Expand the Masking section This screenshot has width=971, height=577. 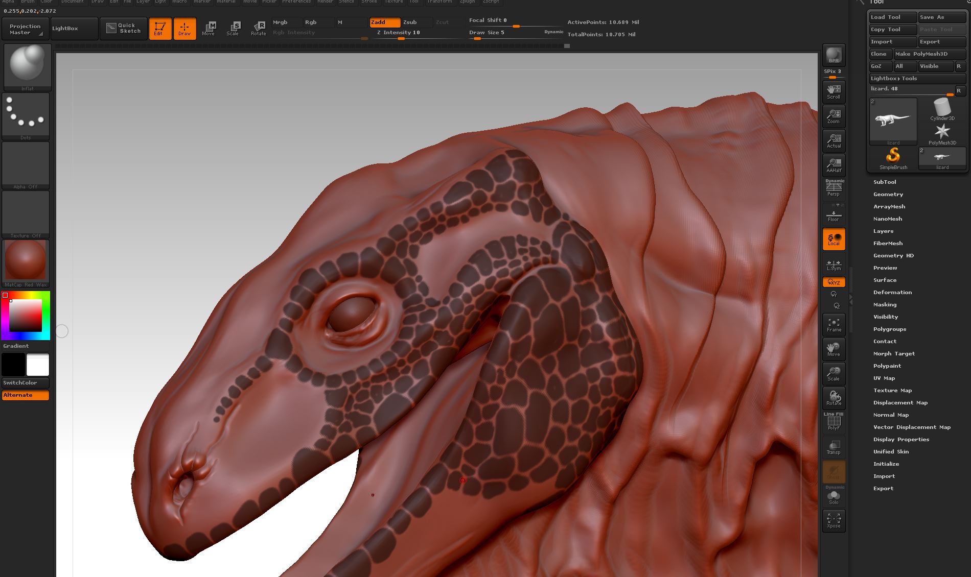click(885, 305)
